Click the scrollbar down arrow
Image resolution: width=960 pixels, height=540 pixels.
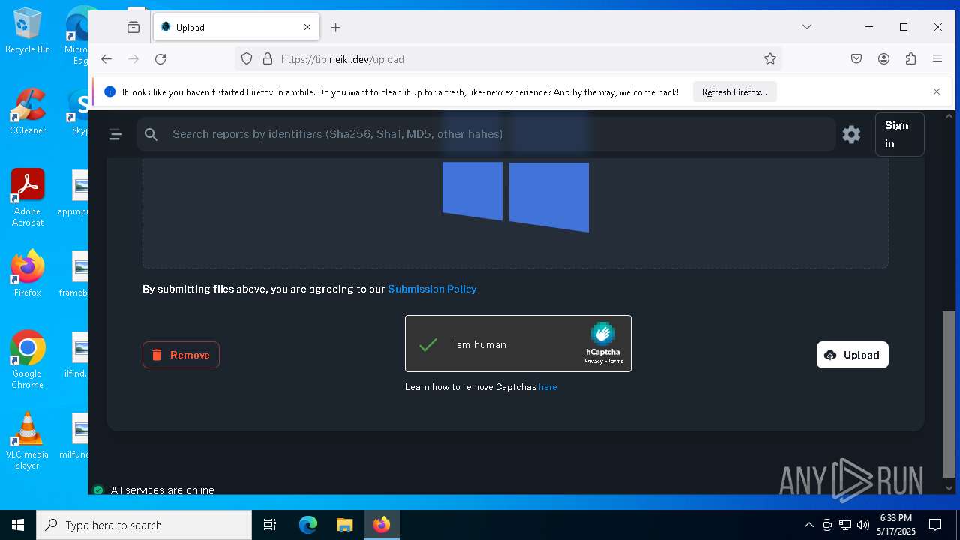pyautogui.click(x=949, y=487)
